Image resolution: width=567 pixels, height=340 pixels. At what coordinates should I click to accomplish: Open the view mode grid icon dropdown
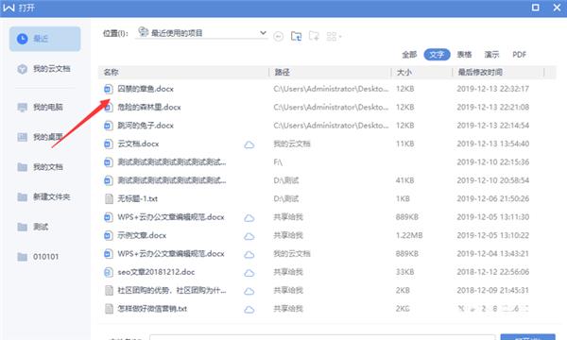pos(334,36)
